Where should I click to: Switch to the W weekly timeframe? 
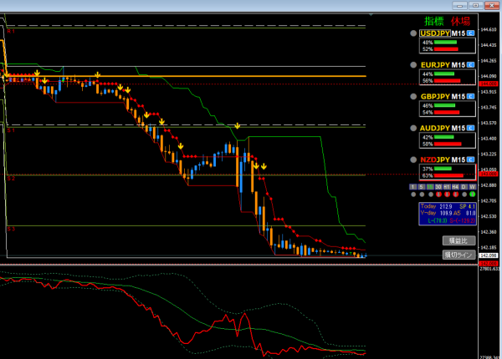coord(472,186)
